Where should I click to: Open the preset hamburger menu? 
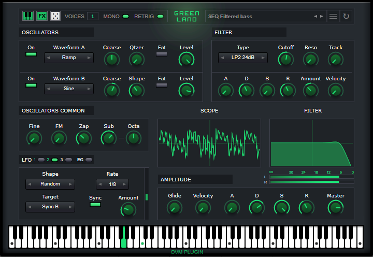[x=333, y=16]
